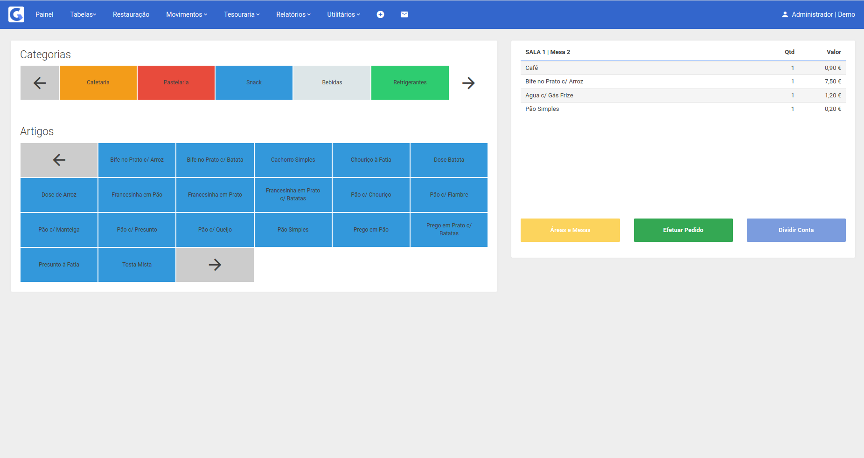Click the G logo in the navbar
The width and height of the screenshot is (864, 458).
coord(16,14)
